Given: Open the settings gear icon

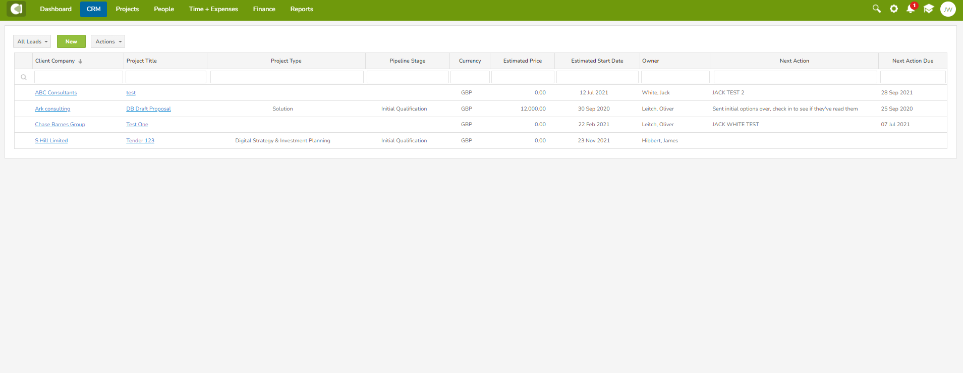Looking at the screenshot, I should pos(894,9).
